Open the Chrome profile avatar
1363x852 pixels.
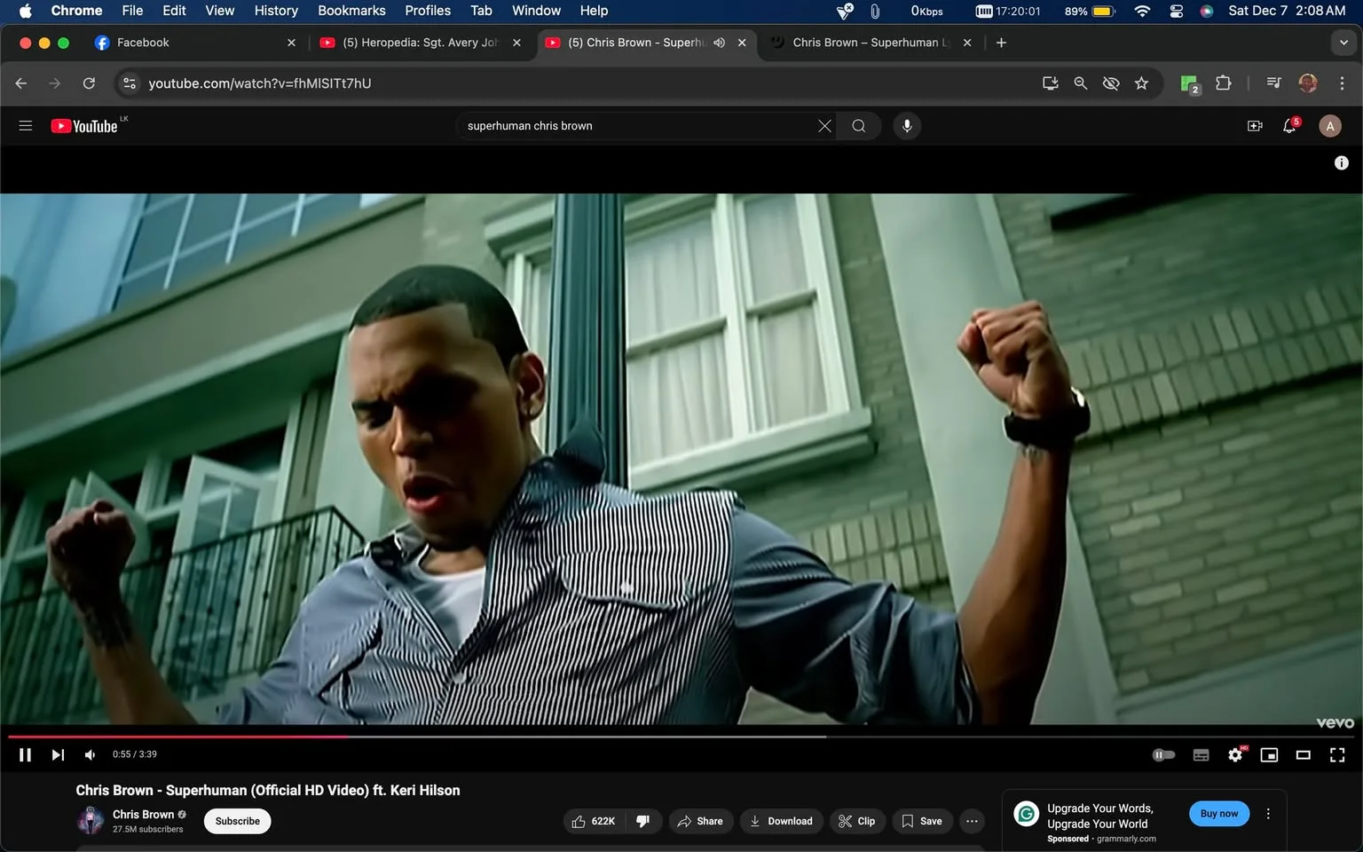pos(1308,83)
